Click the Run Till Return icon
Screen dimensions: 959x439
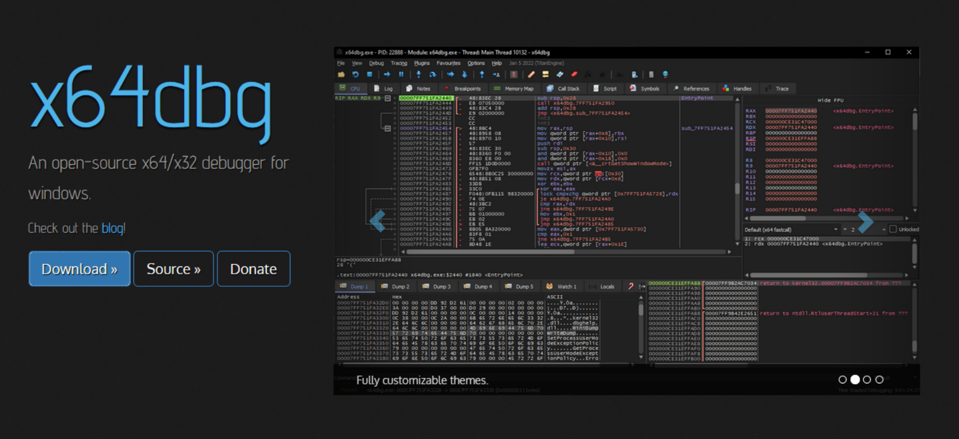point(482,74)
